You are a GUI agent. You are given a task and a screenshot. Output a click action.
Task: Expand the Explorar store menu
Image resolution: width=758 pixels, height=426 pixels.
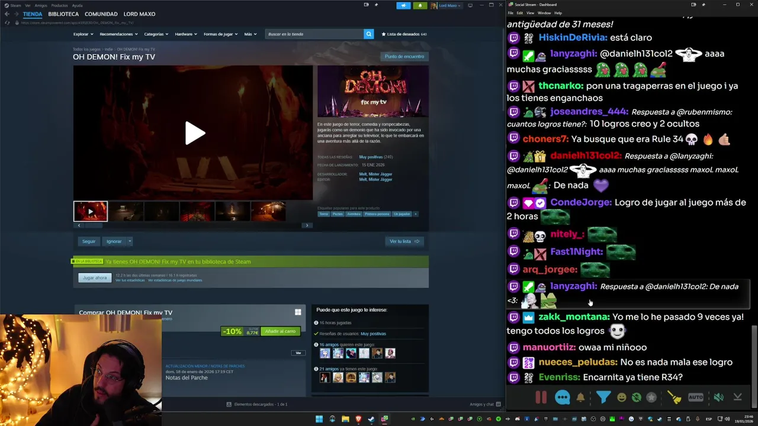tap(83, 34)
